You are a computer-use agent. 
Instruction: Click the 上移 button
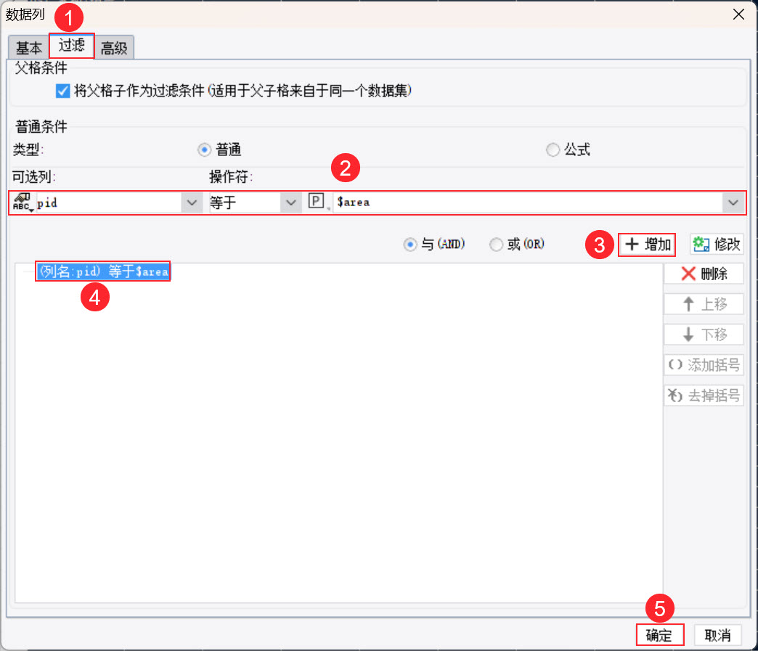point(704,304)
